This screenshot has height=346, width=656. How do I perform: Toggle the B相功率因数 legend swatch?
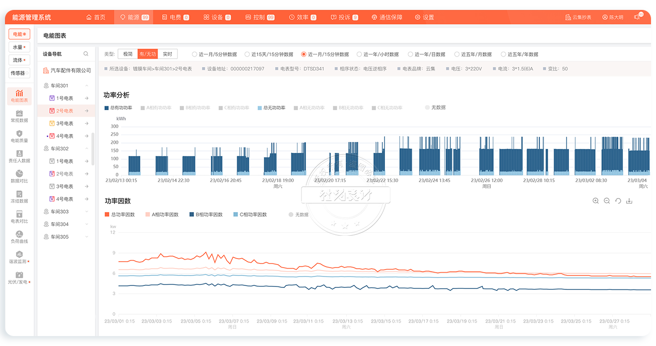click(192, 215)
